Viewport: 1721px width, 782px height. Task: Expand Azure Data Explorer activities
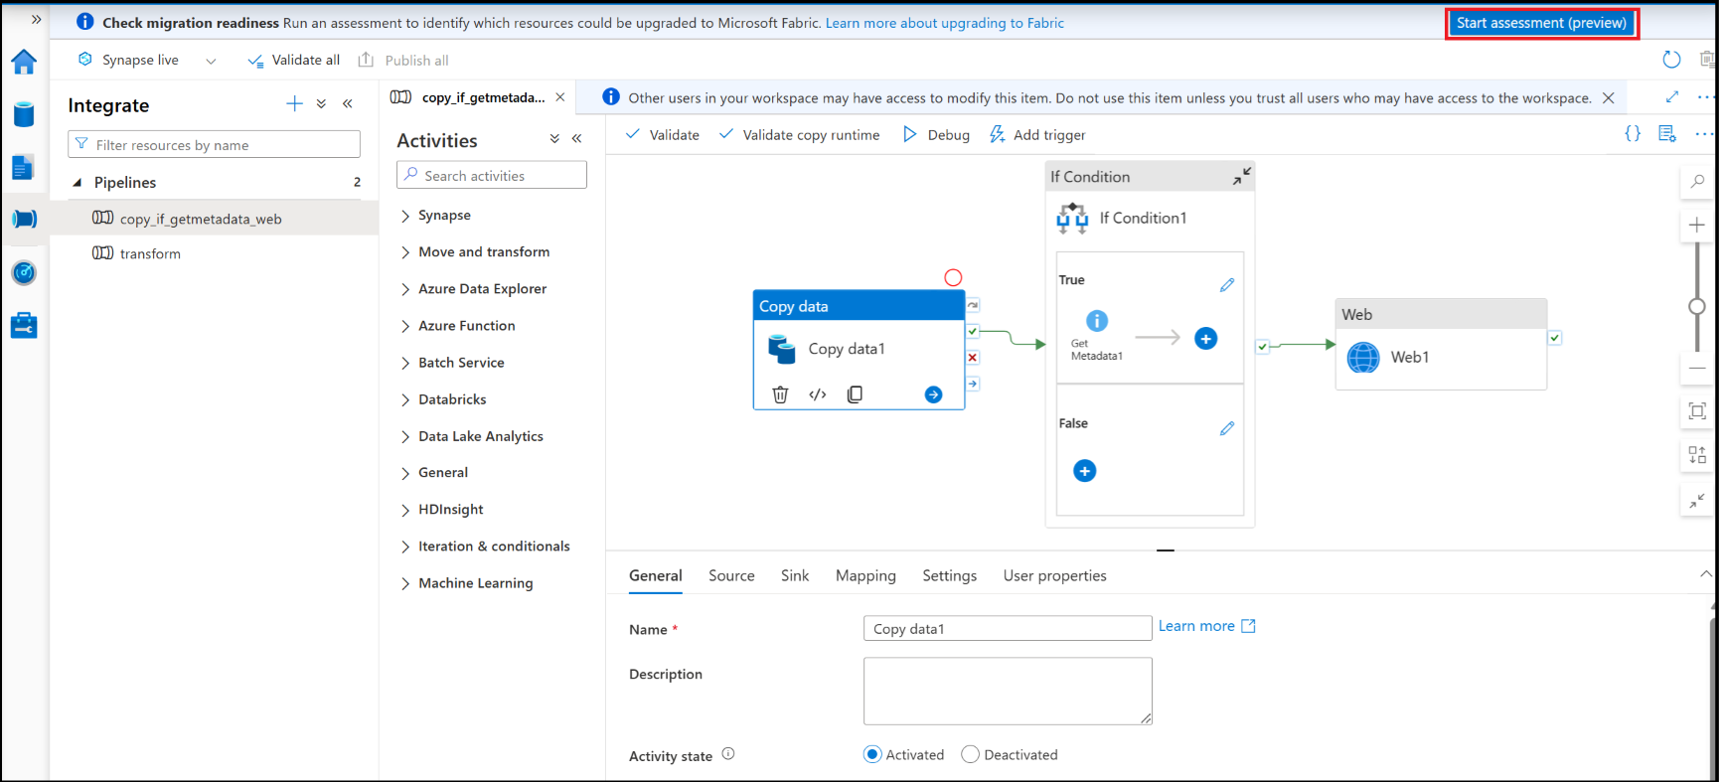(405, 289)
